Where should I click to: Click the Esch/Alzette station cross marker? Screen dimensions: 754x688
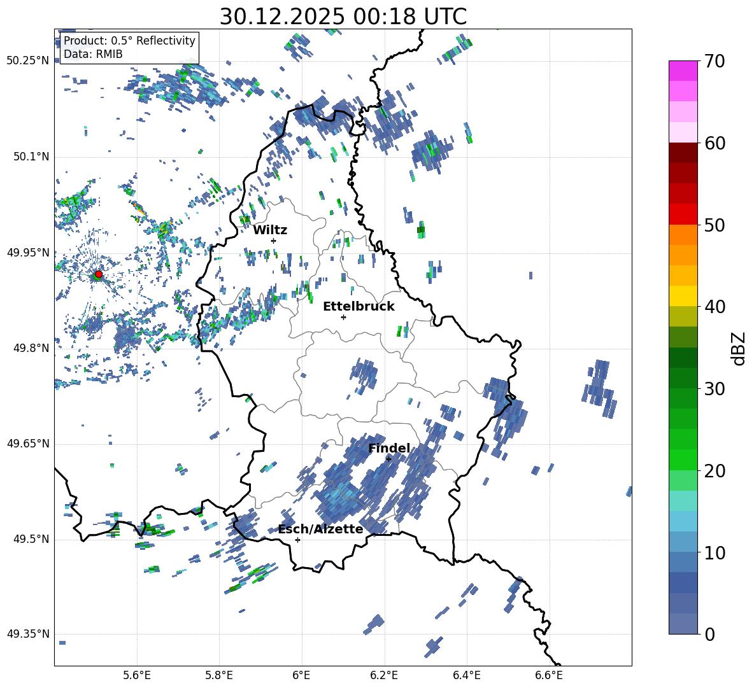pyautogui.click(x=297, y=540)
